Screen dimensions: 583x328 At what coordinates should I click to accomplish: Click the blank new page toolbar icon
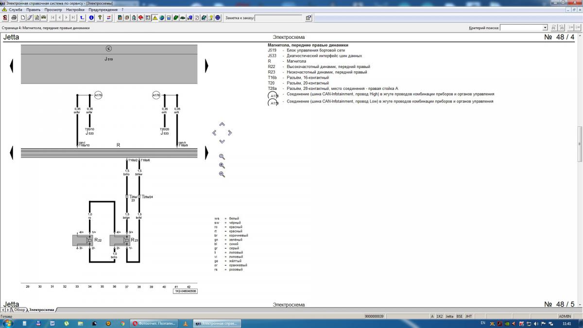pyautogui.click(x=23, y=18)
